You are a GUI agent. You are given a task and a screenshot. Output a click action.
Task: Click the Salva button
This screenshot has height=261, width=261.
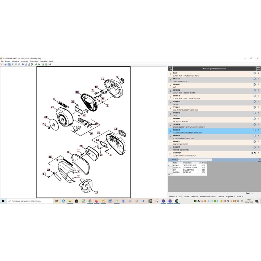tap(186, 196)
